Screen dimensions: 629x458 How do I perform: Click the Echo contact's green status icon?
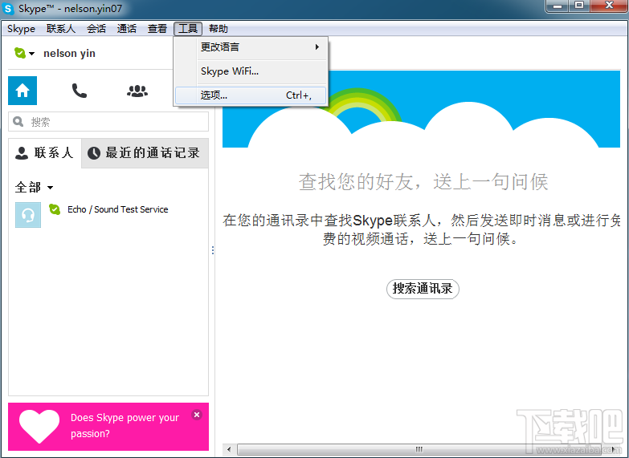pyautogui.click(x=55, y=209)
